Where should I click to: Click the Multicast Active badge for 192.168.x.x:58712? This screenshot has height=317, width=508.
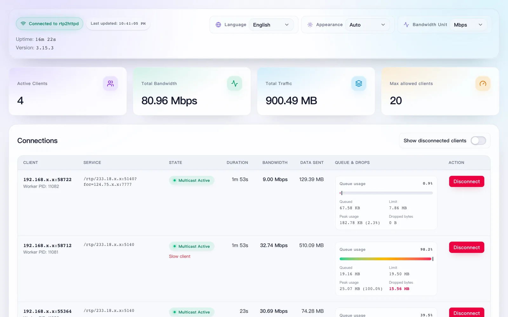coord(191,246)
